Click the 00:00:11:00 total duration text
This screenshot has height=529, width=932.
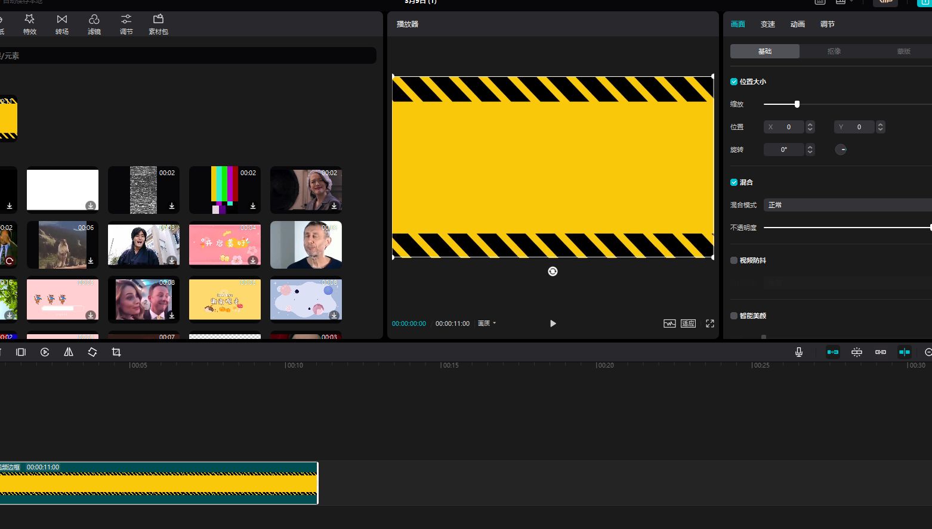click(452, 323)
